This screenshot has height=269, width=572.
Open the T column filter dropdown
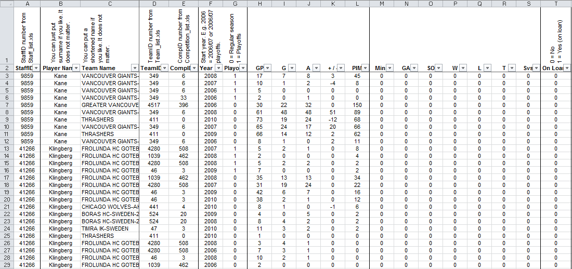512,68
